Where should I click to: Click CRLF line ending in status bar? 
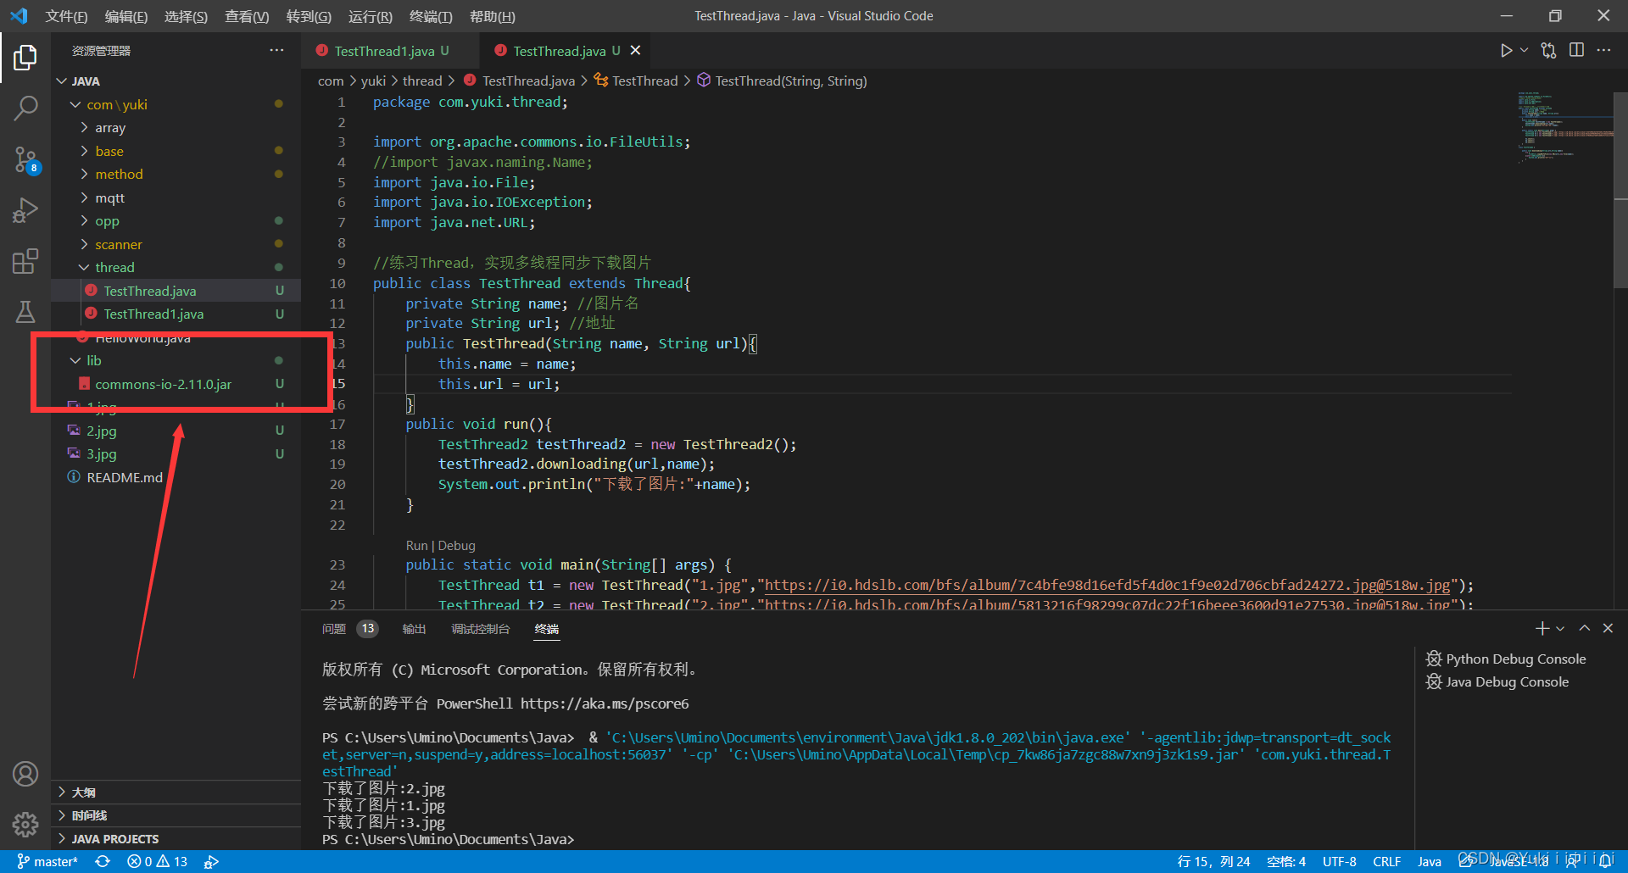[1386, 861]
